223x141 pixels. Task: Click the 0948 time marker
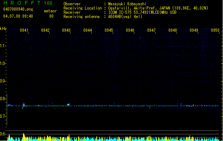[x=173, y=30]
